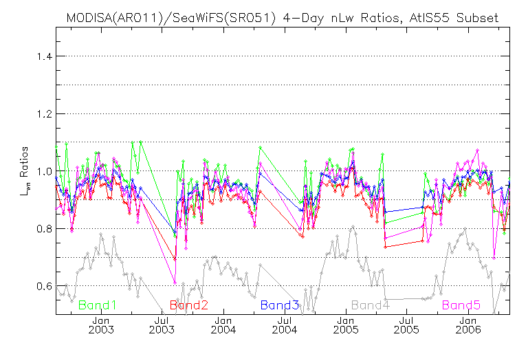Click the magenta Band5 minimum point near Jul 2003
This screenshot has width=528, height=352.
pyautogui.click(x=175, y=283)
